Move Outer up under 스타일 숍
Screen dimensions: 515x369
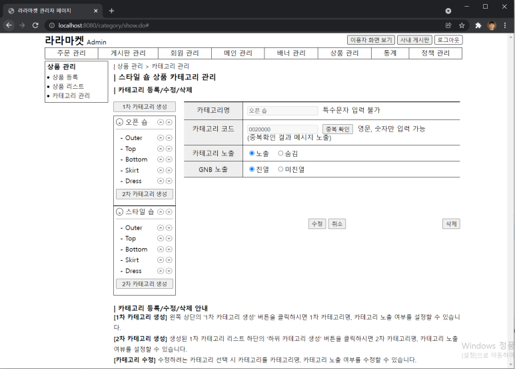tap(161, 228)
